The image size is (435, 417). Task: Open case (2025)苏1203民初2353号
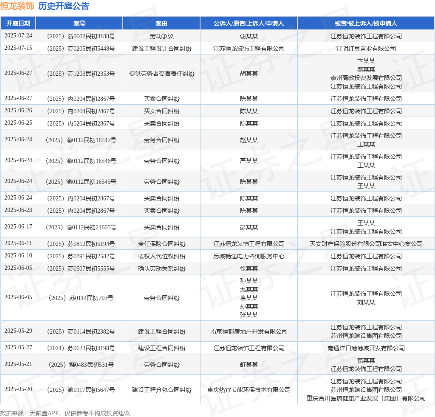pyautogui.click(x=79, y=74)
